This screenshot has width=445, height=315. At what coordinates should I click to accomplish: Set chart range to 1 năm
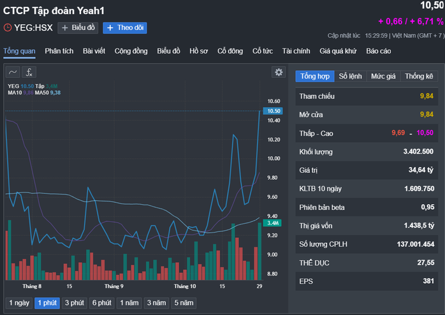point(129,303)
